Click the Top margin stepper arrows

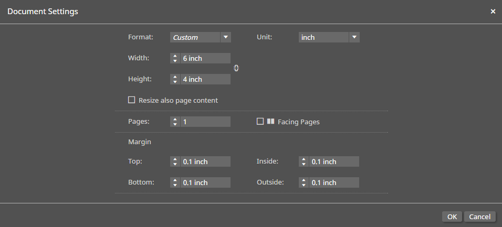pos(175,162)
